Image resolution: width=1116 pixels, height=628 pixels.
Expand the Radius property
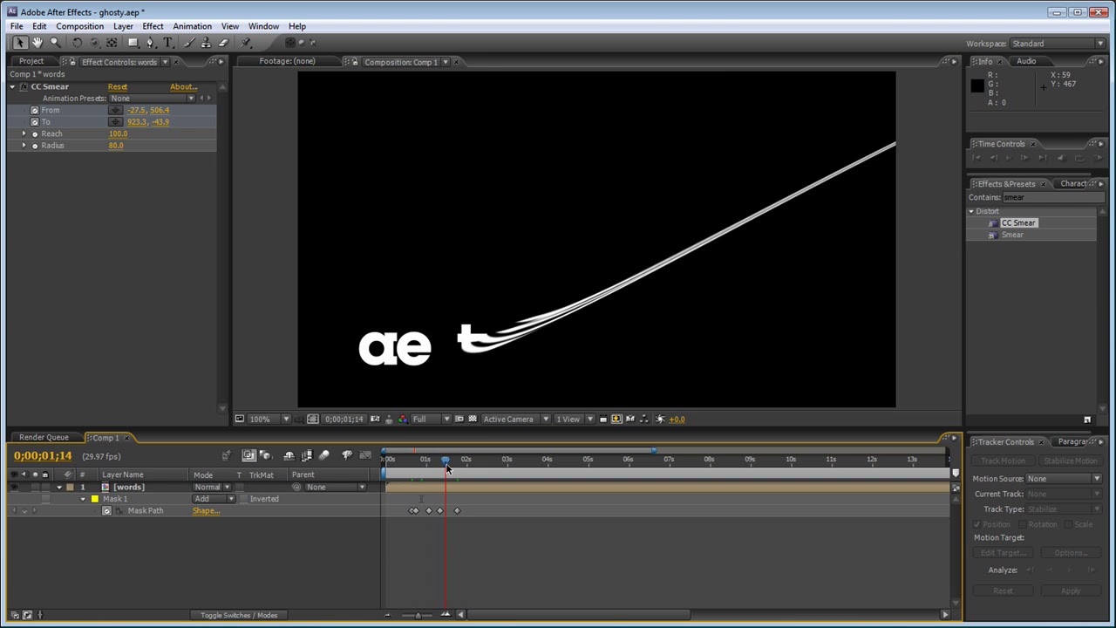click(x=24, y=146)
